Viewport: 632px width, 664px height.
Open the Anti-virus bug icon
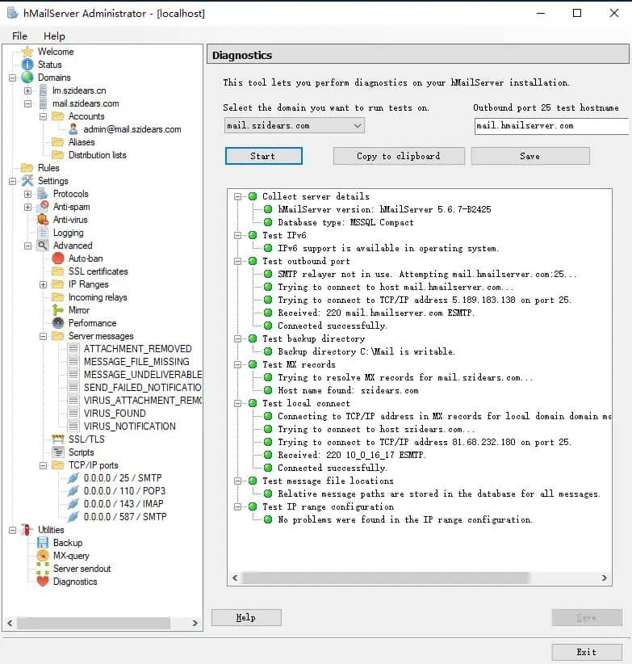click(43, 220)
